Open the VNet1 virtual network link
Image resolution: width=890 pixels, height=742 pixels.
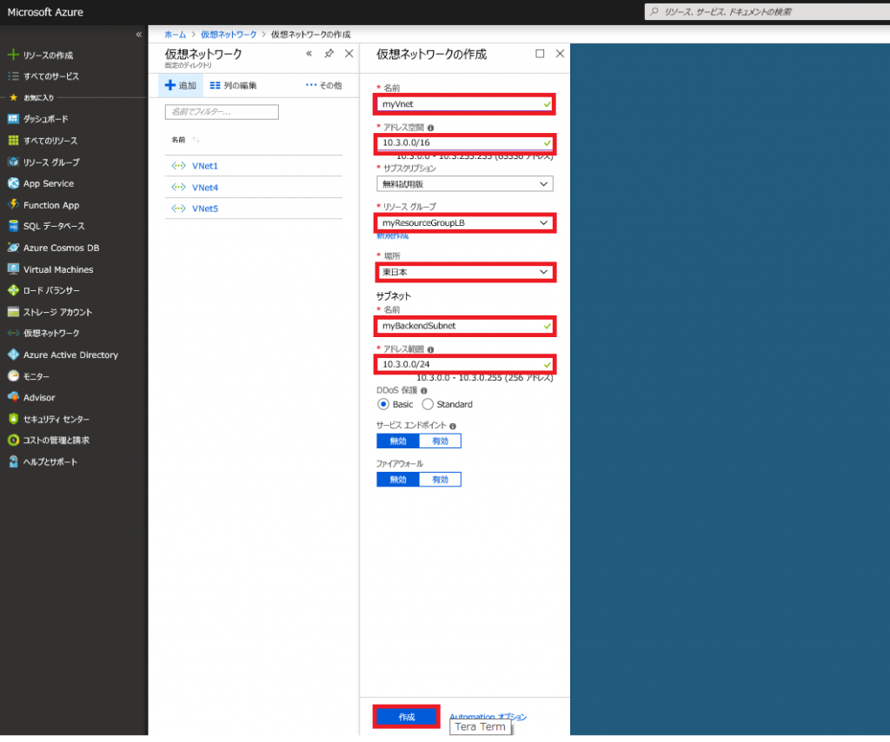tap(205, 165)
